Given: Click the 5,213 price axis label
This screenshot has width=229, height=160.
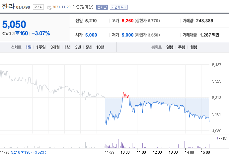Looking at the screenshot, I should [x=217, y=98].
